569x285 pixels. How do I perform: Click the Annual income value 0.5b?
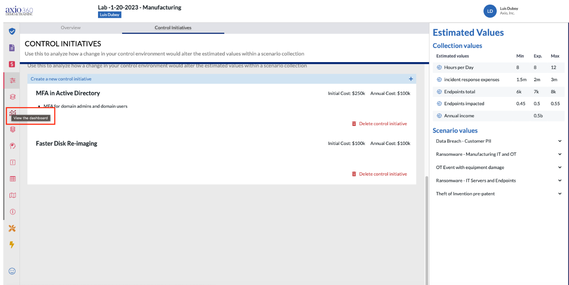coord(538,116)
